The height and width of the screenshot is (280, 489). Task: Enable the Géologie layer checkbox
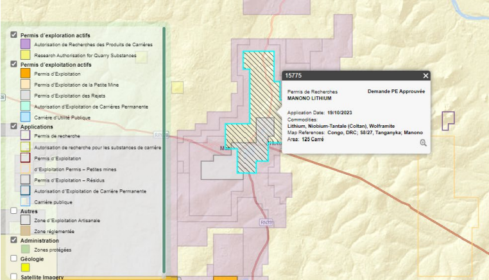tap(13, 258)
